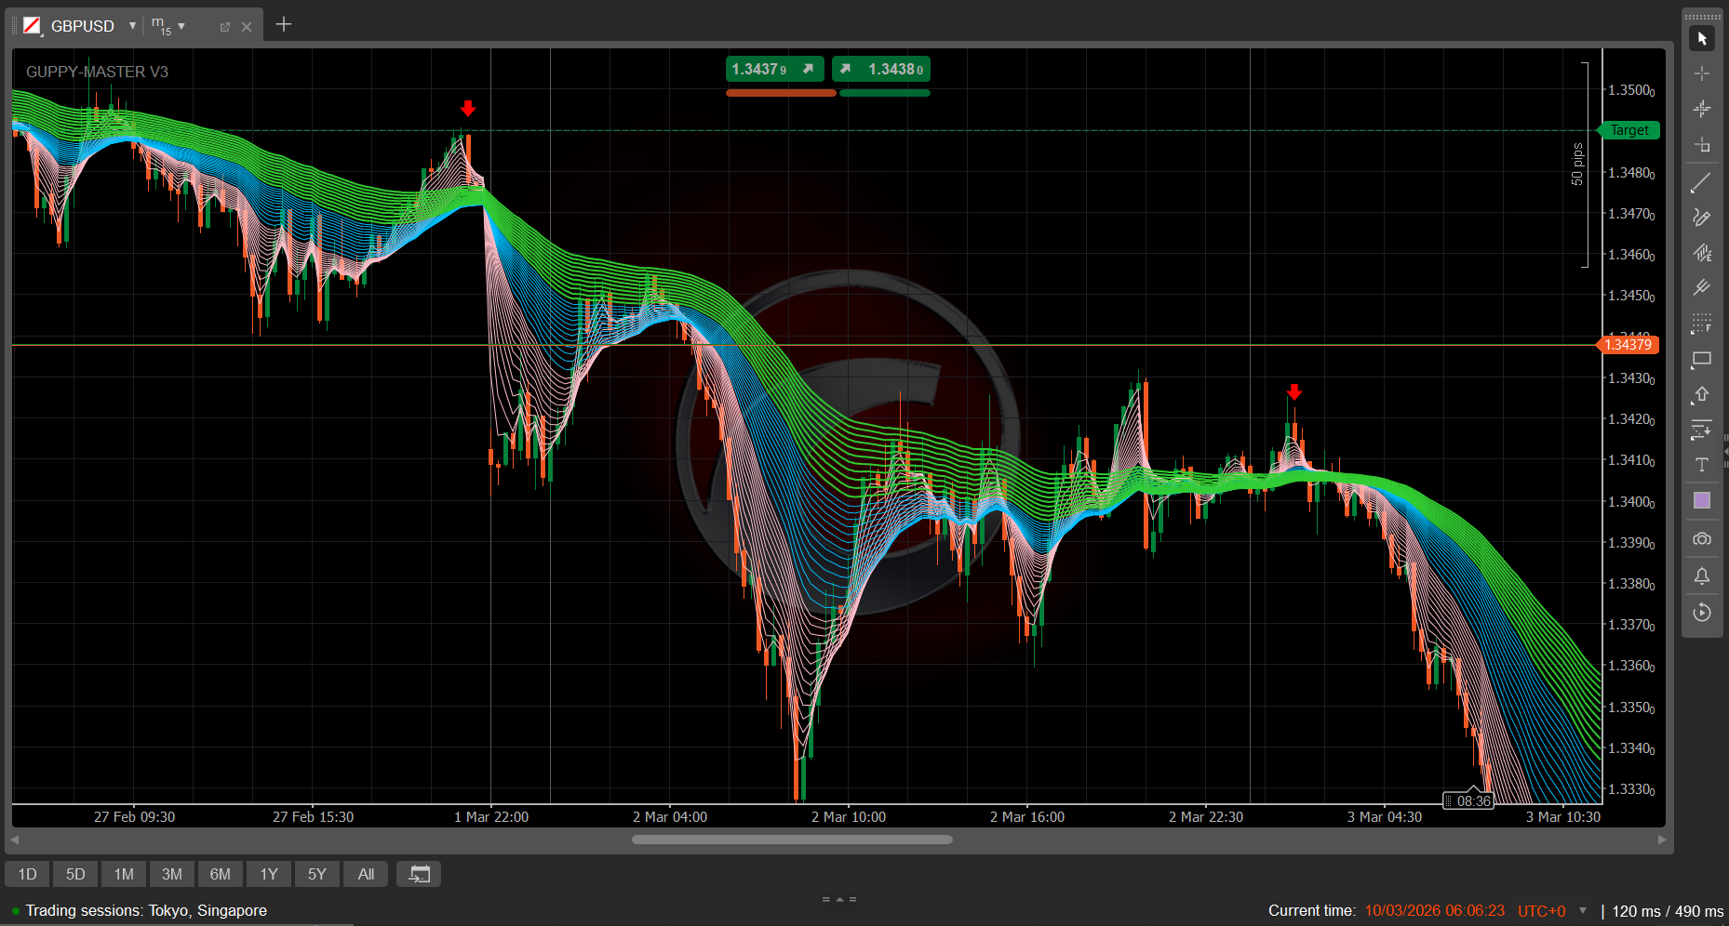Pick the Fibonacci retracement tool
Viewport: 1729px width, 926px height.
(1701, 324)
